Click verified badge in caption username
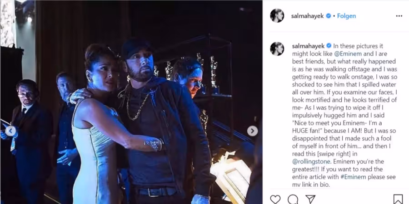The image size is (409, 204). (x=329, y=46)
